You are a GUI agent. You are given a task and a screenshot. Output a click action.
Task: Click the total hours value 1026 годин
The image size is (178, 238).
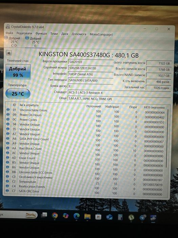coord(158,88)
